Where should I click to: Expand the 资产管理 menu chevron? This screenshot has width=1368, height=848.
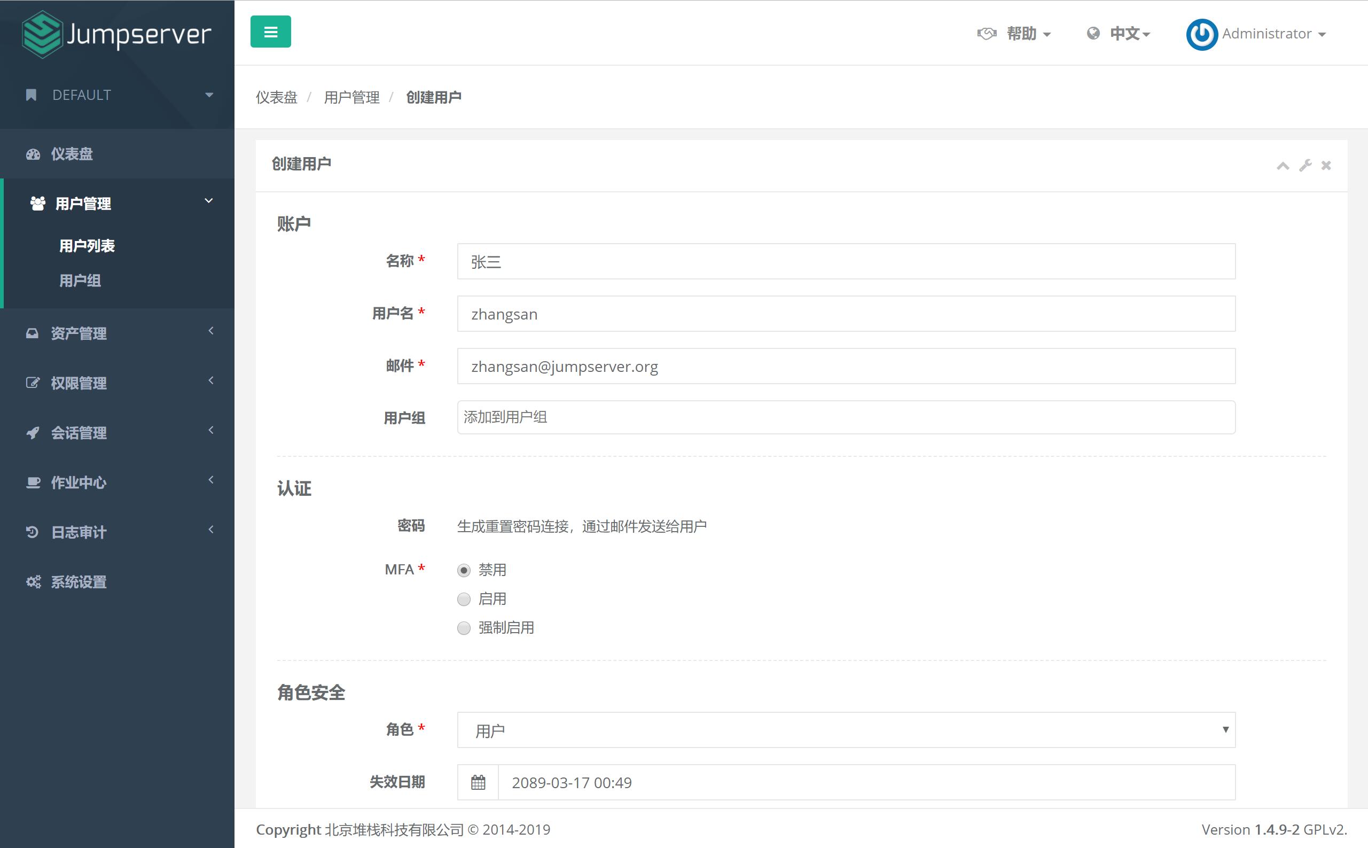click(x=211, y=331)
